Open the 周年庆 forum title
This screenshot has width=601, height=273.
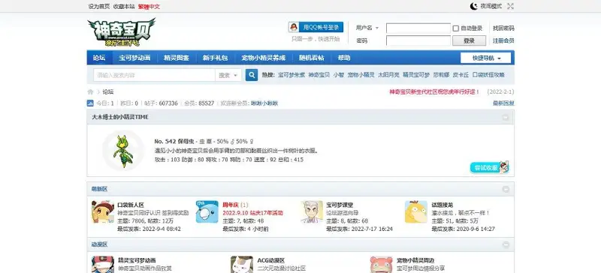click(x=231, y=205)
